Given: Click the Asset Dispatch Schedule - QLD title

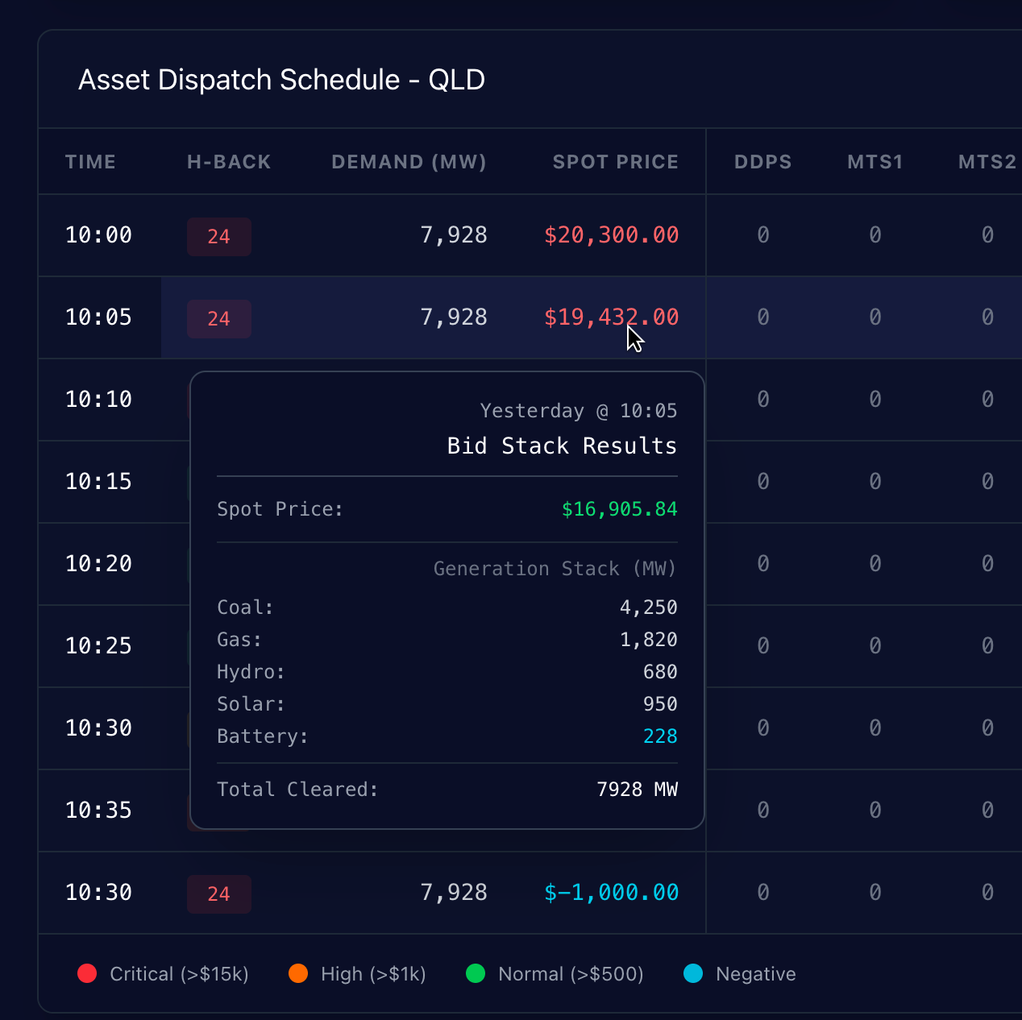Looking at the screenshot, I should (281, 80).
